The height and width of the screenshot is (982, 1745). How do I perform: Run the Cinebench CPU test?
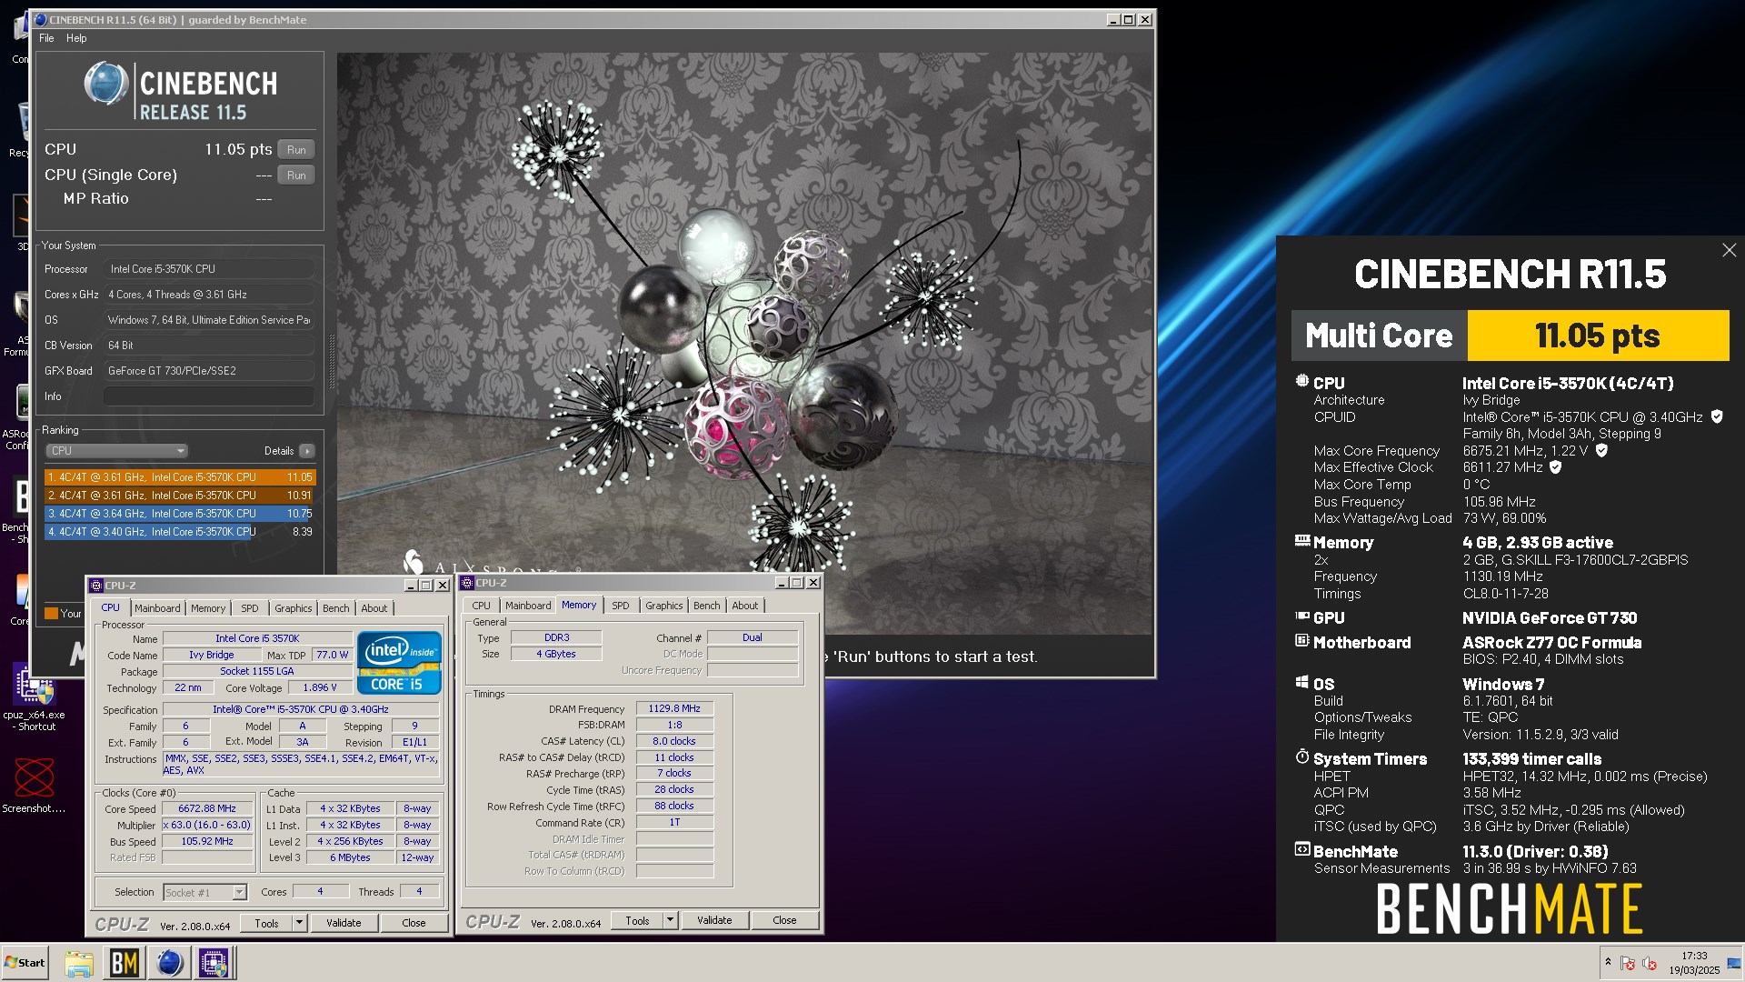click(296, 150)
